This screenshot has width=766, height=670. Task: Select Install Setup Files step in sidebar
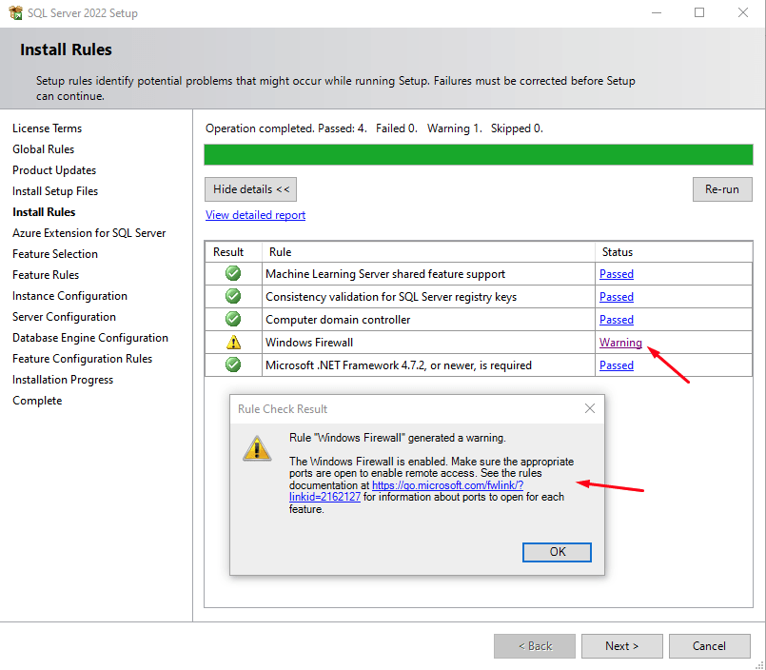[x=55, y=191]
